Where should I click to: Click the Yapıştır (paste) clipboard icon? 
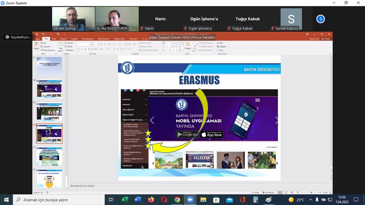coord(37,44)
